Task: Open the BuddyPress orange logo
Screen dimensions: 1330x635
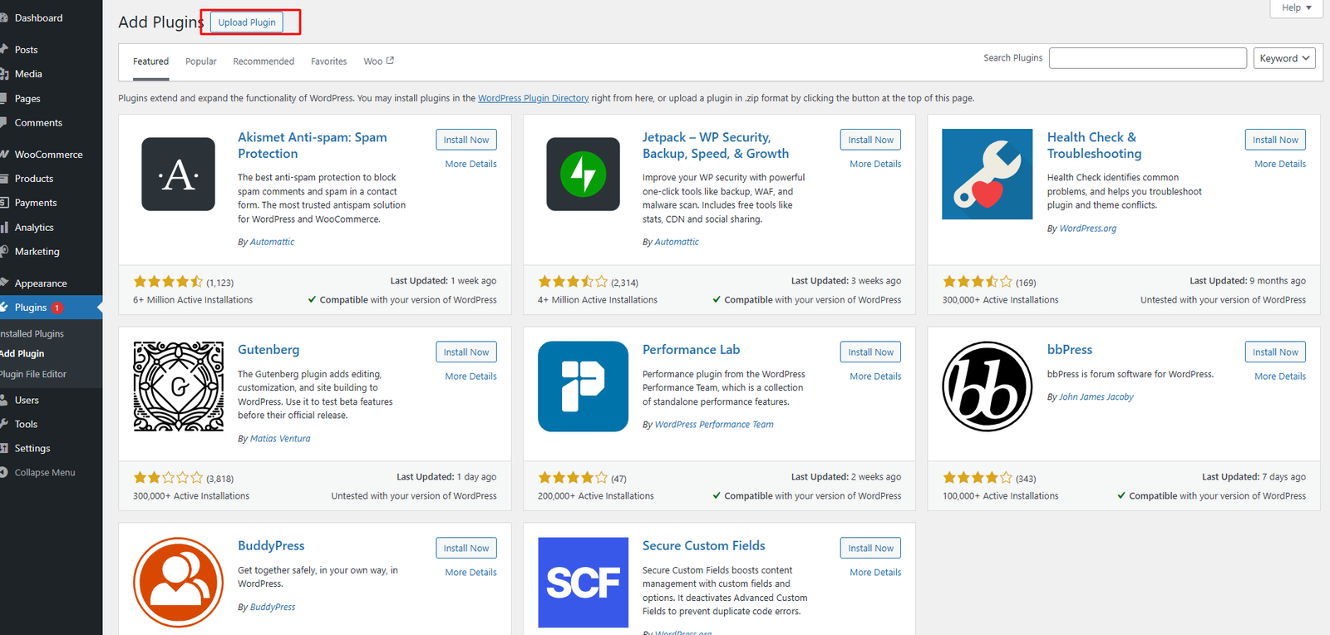Action: tap(178, 583)
